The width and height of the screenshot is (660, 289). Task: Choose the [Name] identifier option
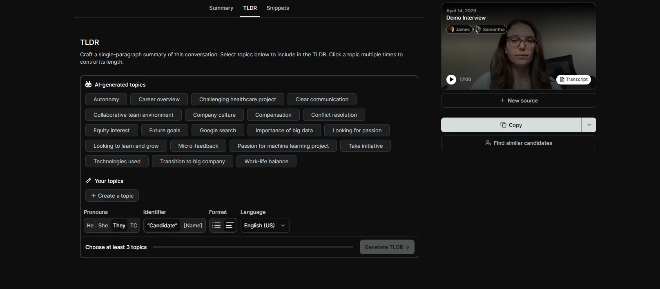click(193, 225)
